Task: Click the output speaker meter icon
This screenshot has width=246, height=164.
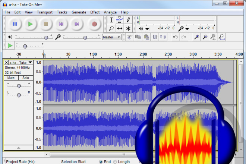Action: pos(141,29)
